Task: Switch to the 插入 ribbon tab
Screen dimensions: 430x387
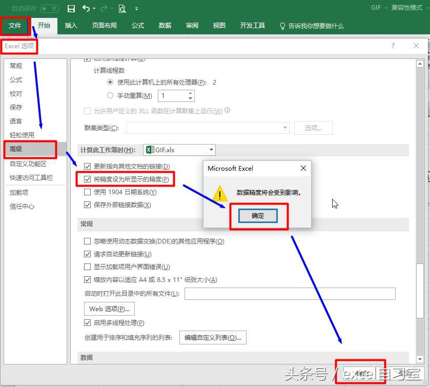Action: pos(71,26)
